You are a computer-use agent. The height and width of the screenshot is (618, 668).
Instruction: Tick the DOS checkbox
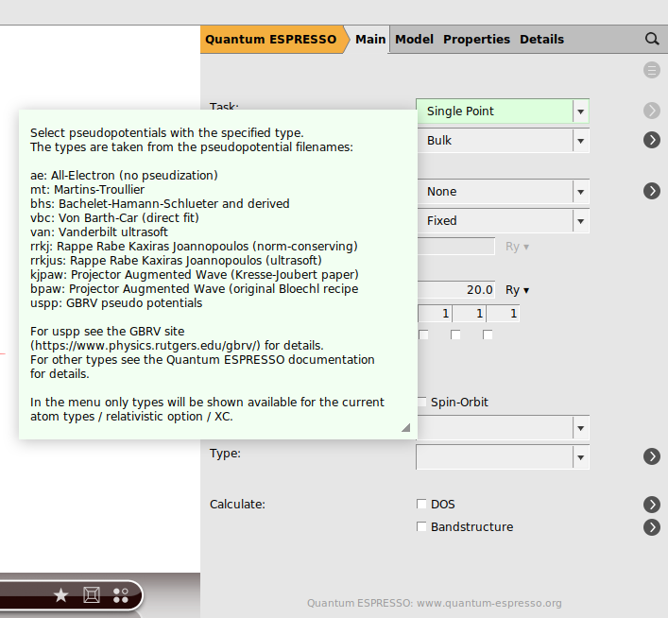tap(421, 505)
